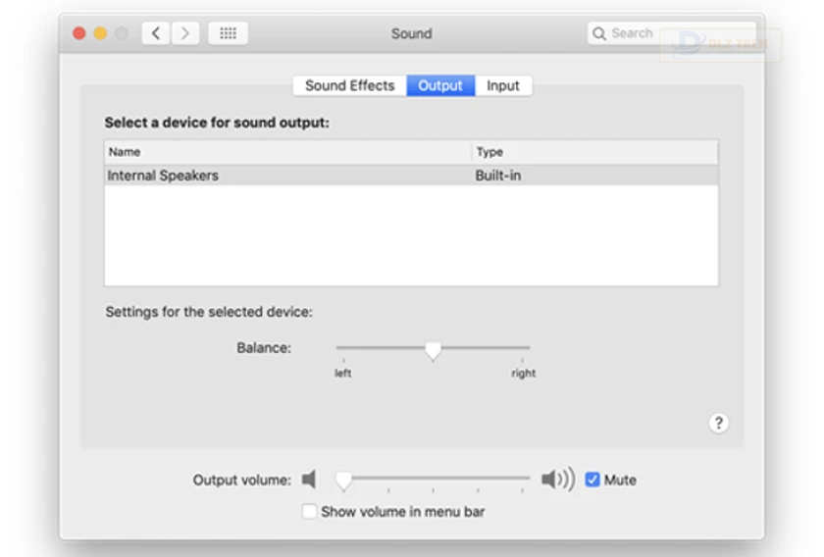This screenshot has width=824, height=557.
Task: Enable Show volume in menu bar
Action: (309, 511)
